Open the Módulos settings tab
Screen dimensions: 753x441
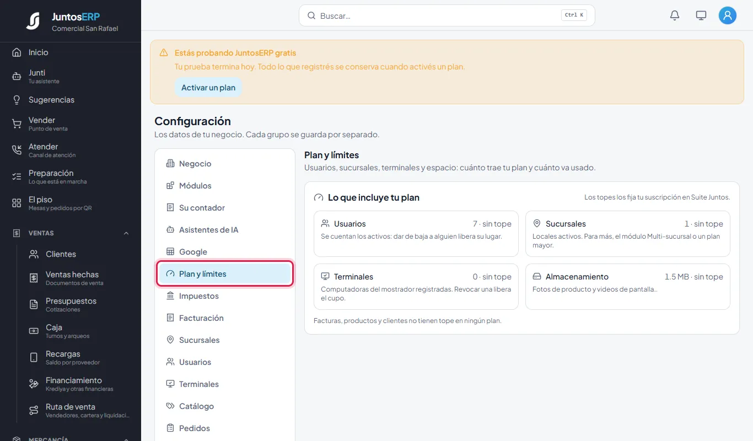click(225, 186)
